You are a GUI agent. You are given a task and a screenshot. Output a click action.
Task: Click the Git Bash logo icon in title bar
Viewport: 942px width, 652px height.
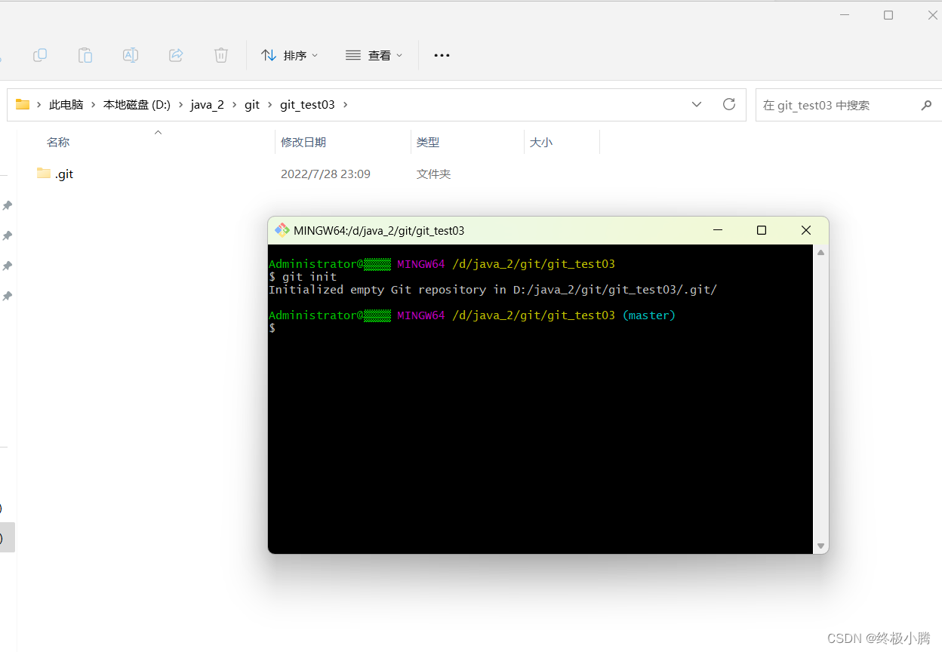coord(282,230)
